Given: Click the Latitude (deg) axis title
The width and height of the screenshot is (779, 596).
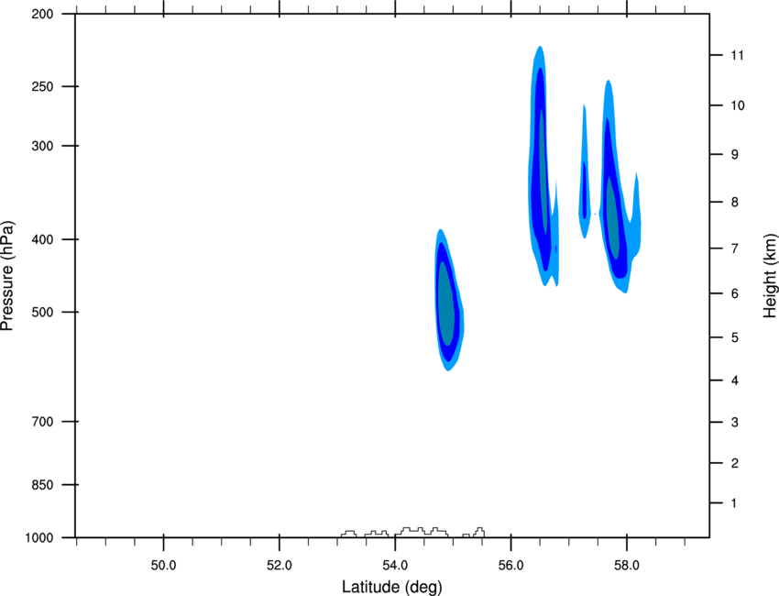Looking at the screenshot, I should 391,587.
